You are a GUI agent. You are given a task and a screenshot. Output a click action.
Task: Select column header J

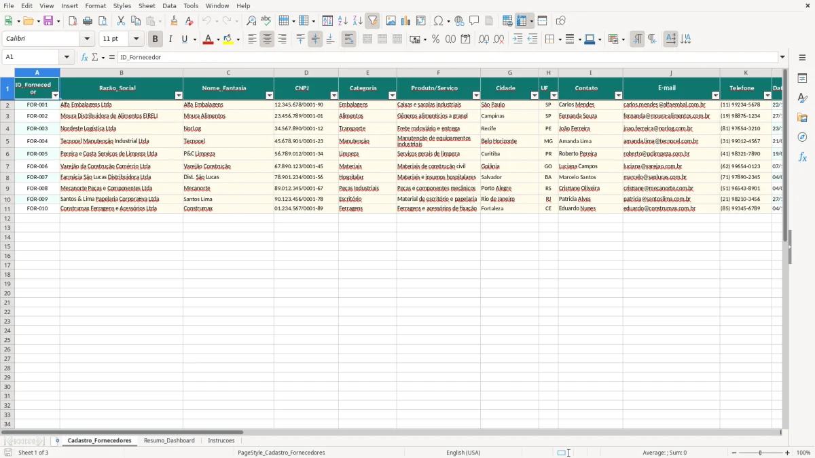point(671,73)
